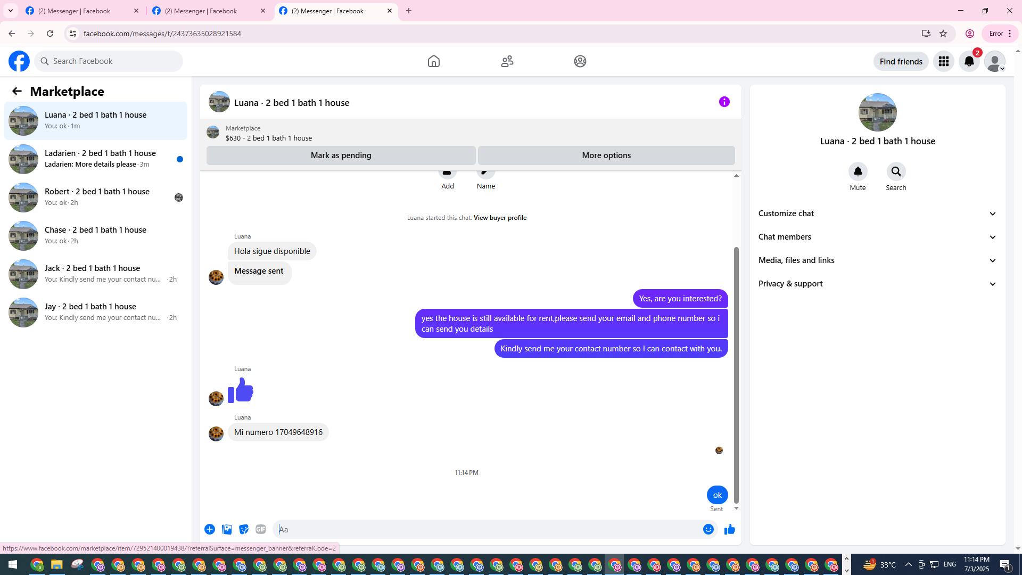Choose an emoji in message composer
1022x575 pixels.
[x=708, y=529]
